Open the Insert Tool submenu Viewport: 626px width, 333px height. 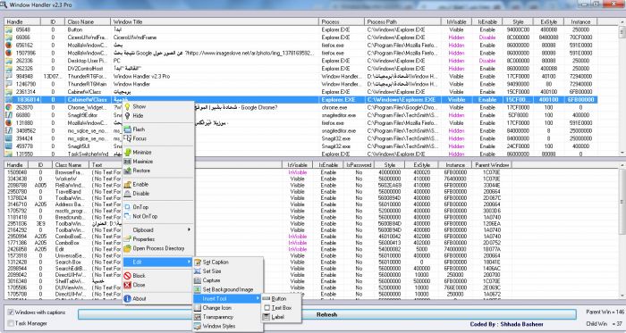click(227, 299)
